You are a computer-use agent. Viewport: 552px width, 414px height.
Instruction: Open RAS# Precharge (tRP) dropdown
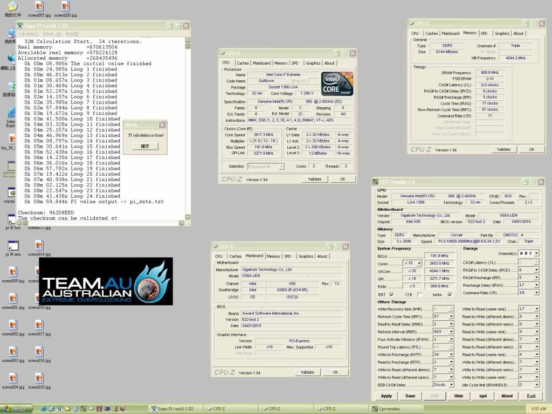[536, 278]
